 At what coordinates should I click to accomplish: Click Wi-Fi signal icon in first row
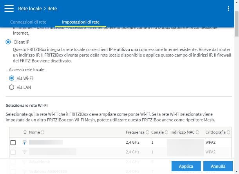25,142
